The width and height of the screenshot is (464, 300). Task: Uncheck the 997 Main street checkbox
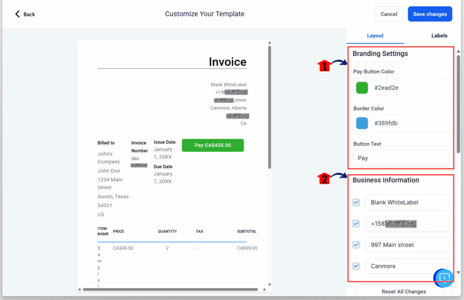[356, 245]
